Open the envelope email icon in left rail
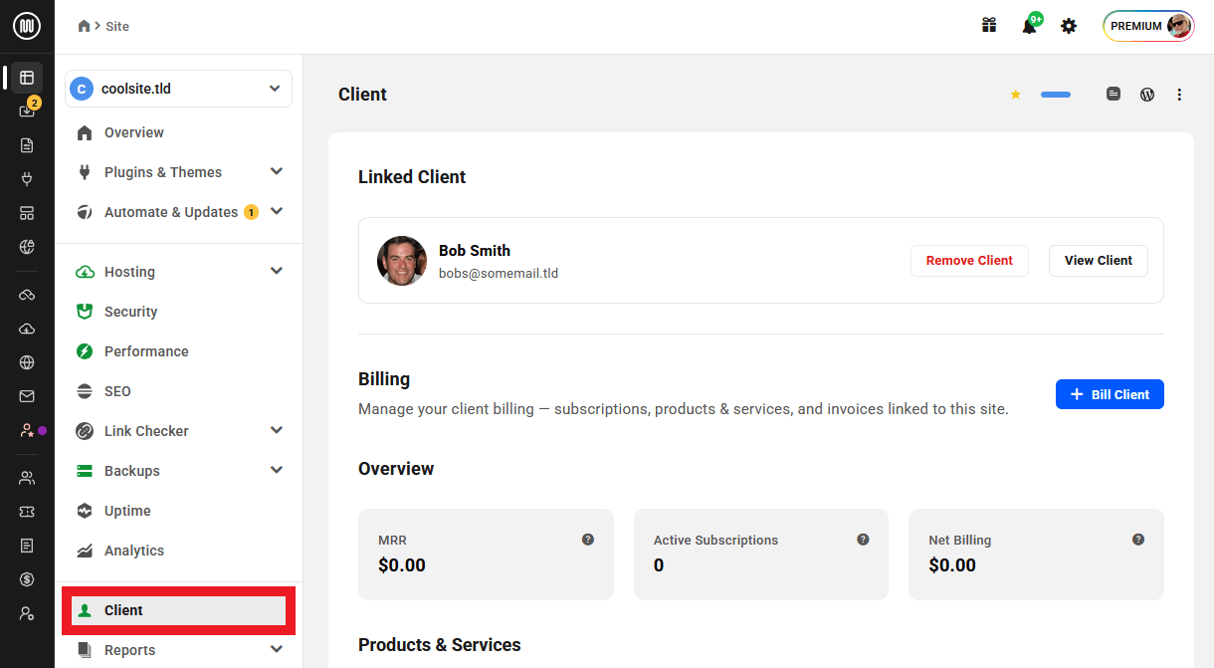Image resolution: width=1214 pixels, height=668 pixels. pos(27,396)
